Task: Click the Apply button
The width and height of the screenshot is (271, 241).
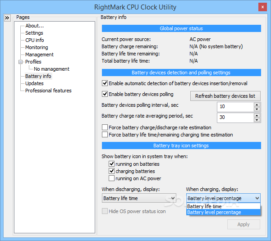Action: coord(243,224)
